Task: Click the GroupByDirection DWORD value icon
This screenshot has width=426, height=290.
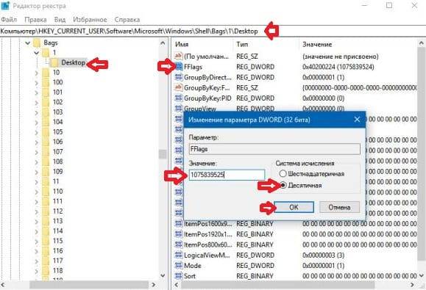Action: (x=178, y=77)
